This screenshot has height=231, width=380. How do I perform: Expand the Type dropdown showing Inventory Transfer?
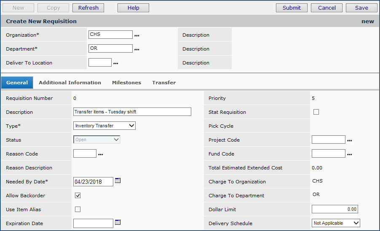click(x=104, y=126)
